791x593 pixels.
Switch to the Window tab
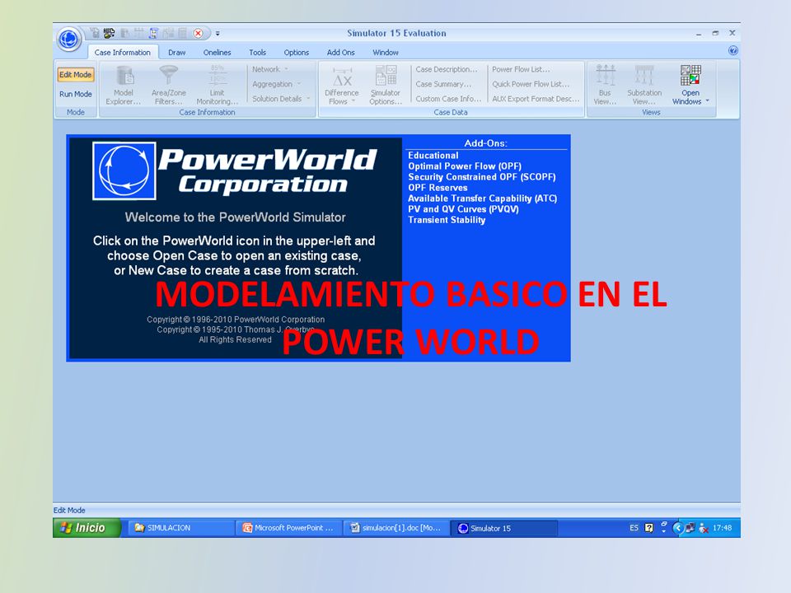386,53
